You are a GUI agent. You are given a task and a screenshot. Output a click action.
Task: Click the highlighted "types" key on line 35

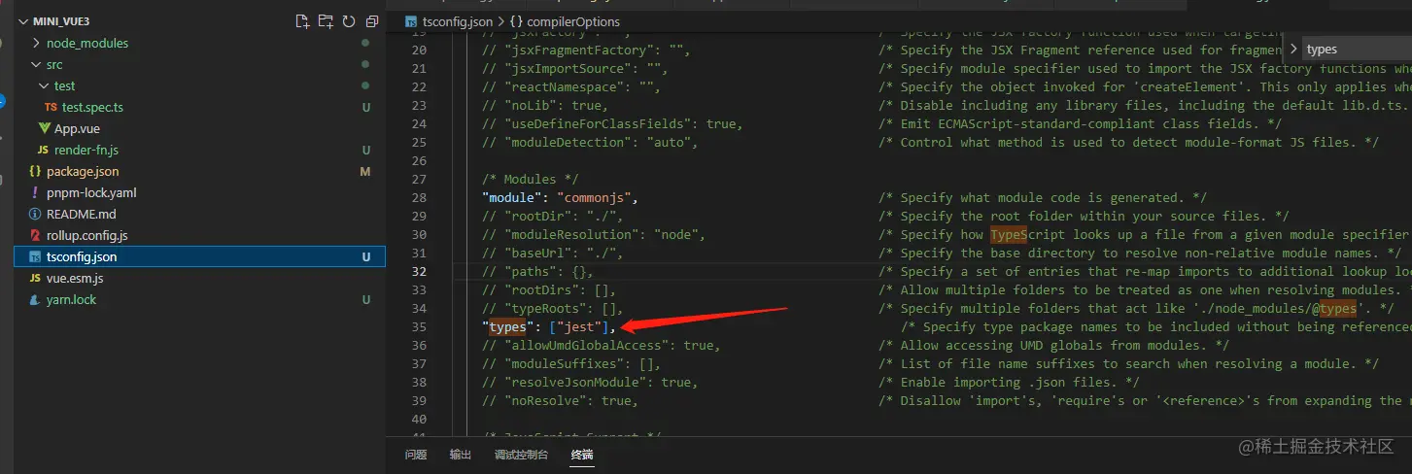click(x=507, y=327)
